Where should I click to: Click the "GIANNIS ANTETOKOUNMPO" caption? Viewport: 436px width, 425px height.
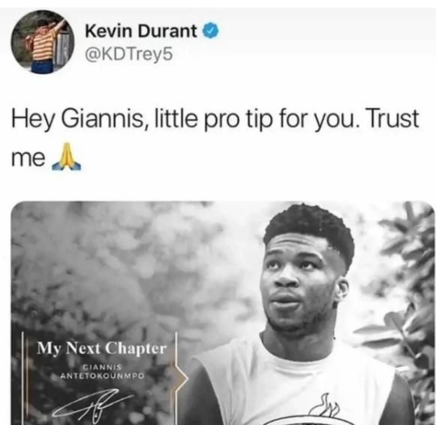pos(103,372)
